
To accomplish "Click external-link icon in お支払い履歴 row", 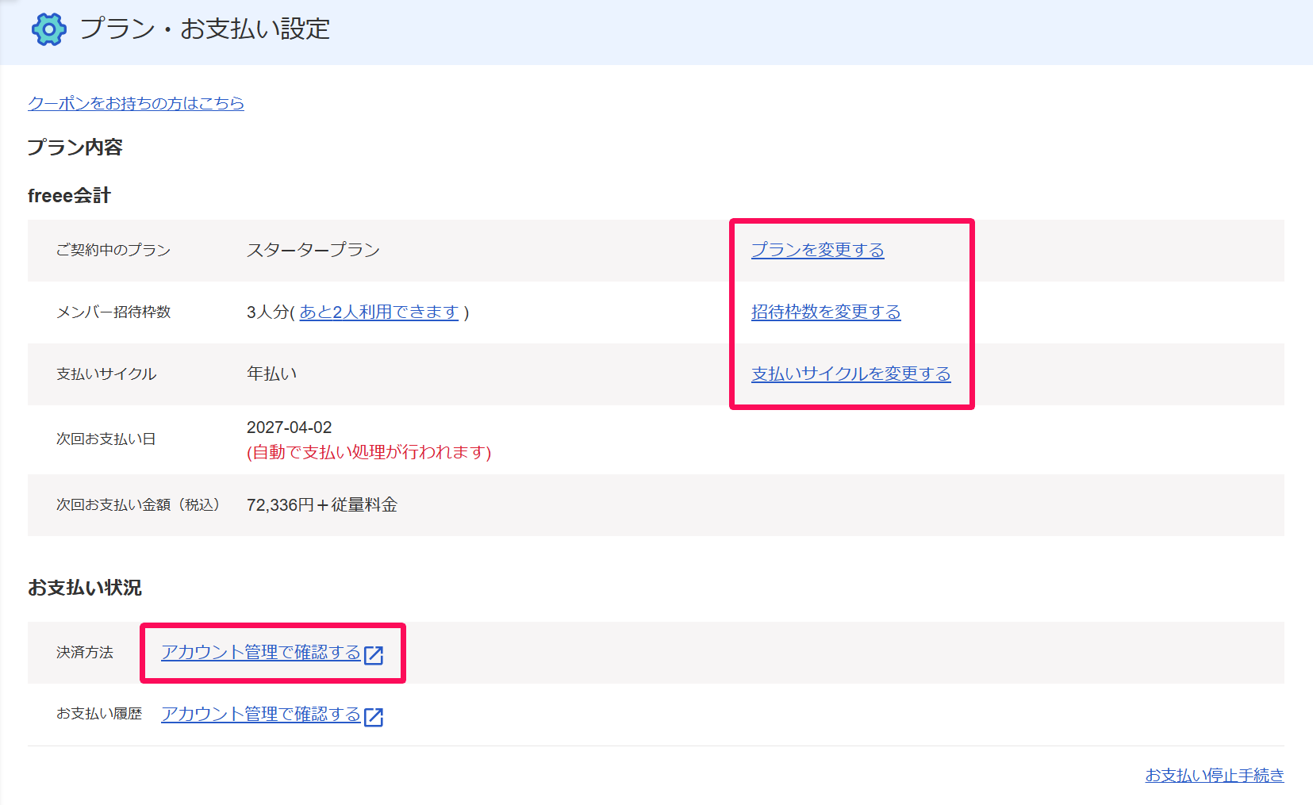I will click(x=374, y=716).
